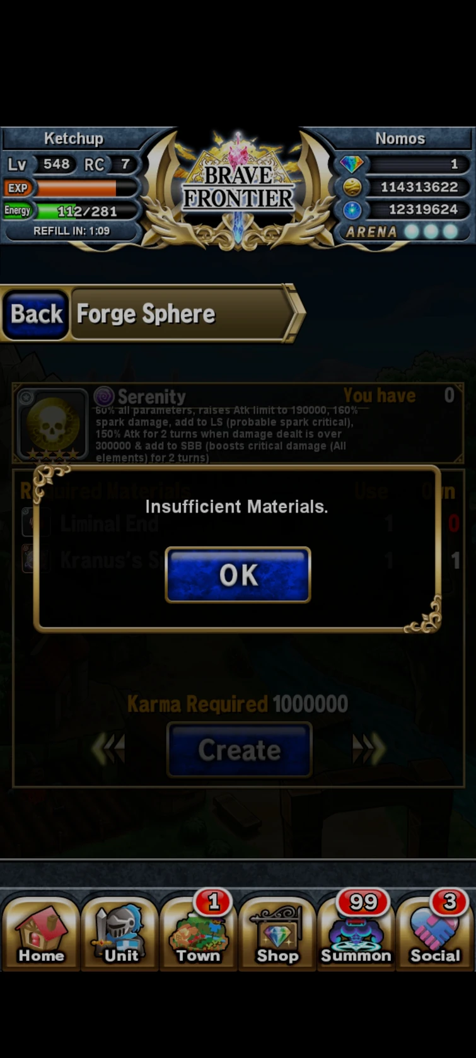Screen dimensions: 476x1058
Task: Go to previous sphere with left arrows
Action: pyautogui.click(x=108, y=749)
